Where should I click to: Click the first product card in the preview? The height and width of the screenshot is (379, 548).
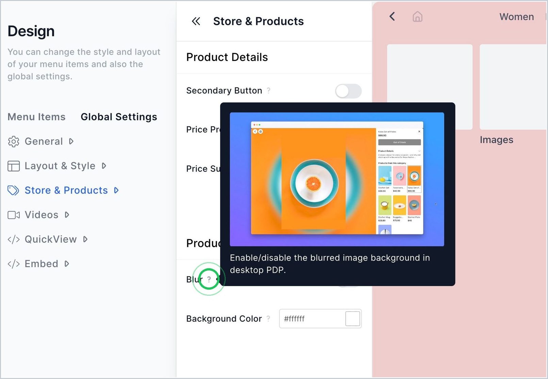tap(430, 87)
